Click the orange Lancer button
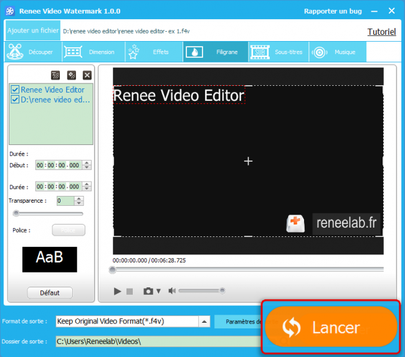Screen dimensions: 405x357 click(x=331, y=327)
